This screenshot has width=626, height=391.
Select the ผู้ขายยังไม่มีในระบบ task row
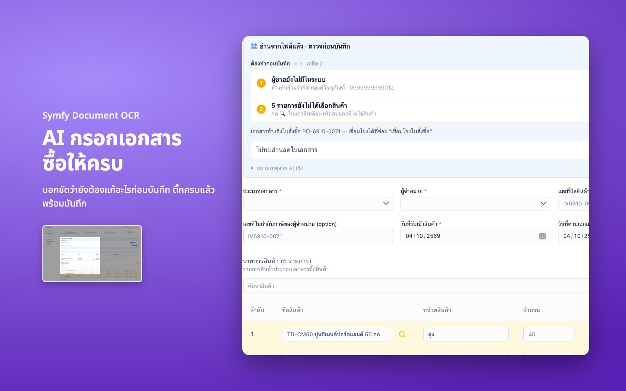coord(420,83)
